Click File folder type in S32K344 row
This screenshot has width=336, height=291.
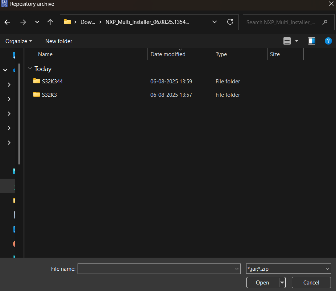(x=228, y=82)
